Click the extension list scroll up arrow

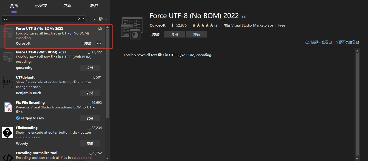click(107, 27)
